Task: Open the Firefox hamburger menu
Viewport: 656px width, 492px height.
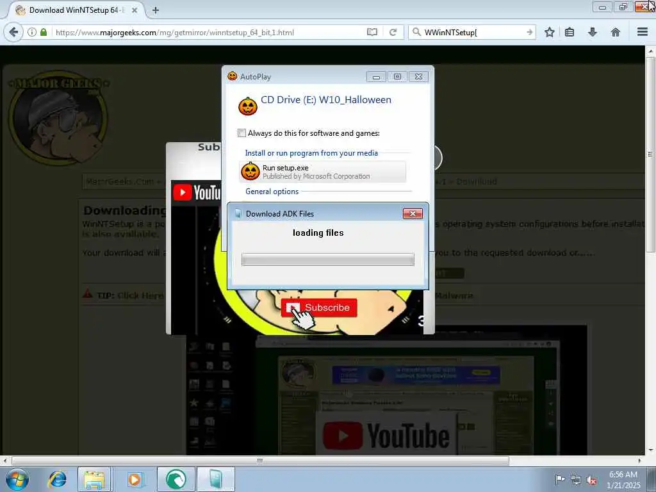Action: [643, 32]
